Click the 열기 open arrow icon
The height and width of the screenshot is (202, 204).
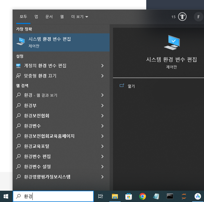[122, 85]
